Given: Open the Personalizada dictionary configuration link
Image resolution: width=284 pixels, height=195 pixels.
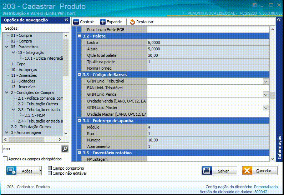Looking at the screenshot, I should pyautogui.click(x=266, y=187).
